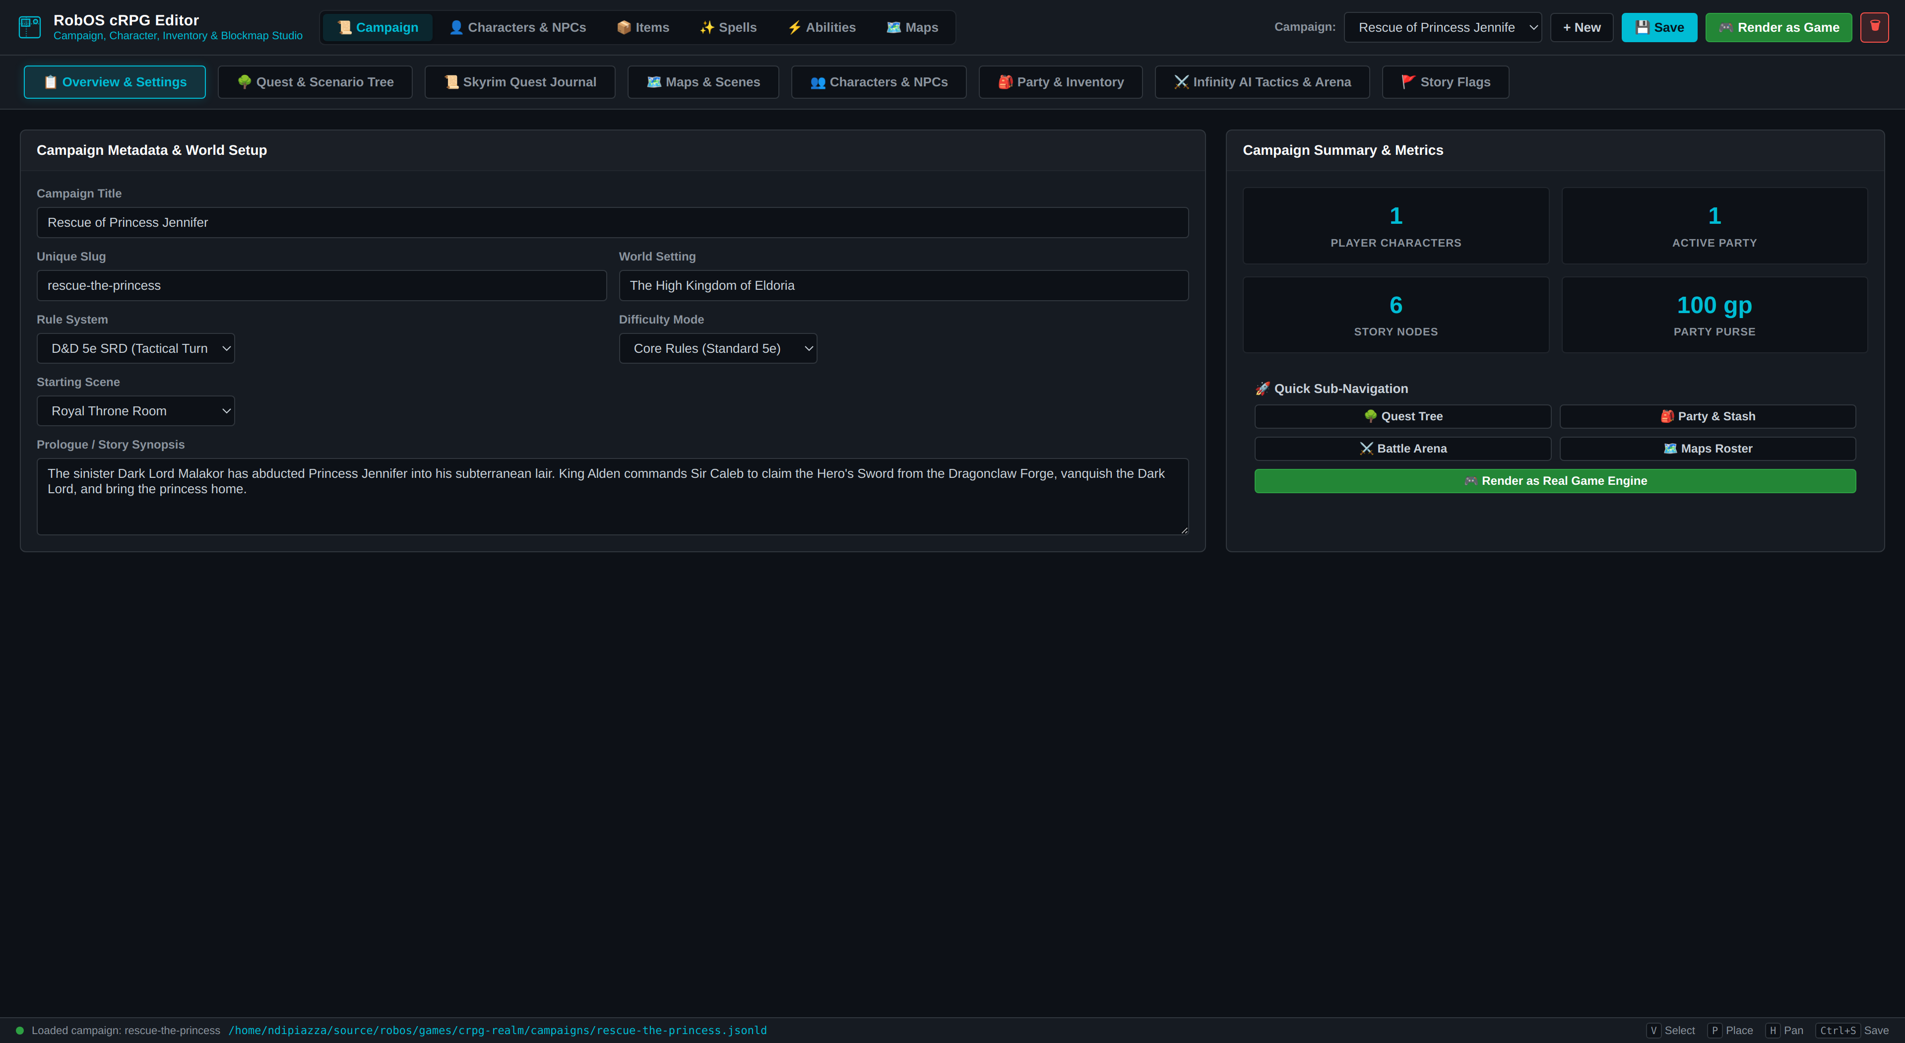Click the Prologue / Story Synopsis textarea

(612, 496)
